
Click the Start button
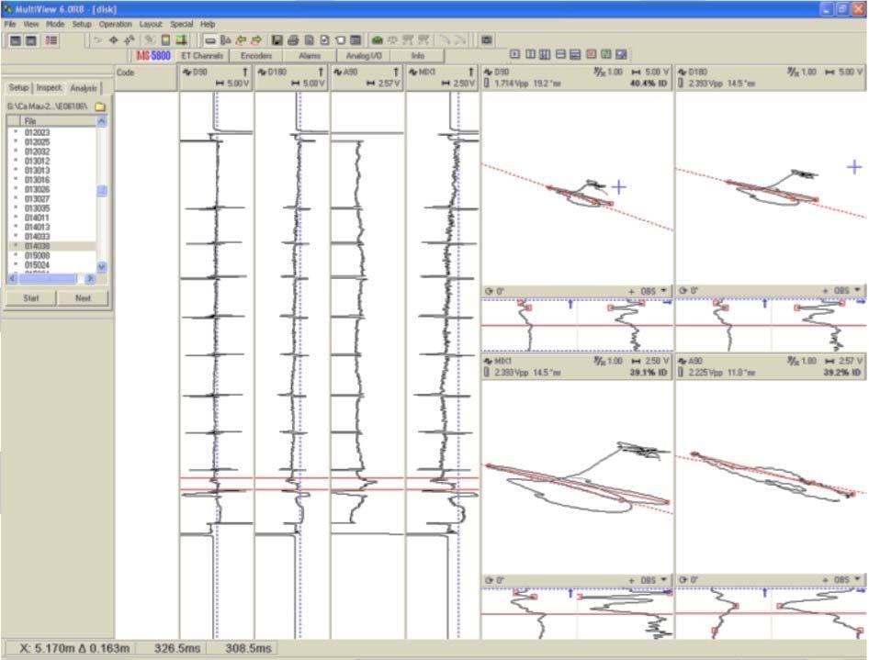click(31, 298)
